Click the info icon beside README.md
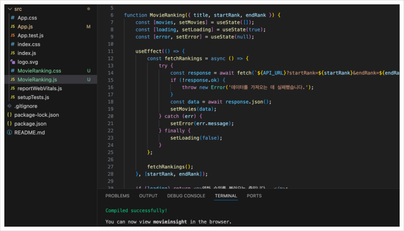This screenshot has height=231, width=404. coord(10,133)
